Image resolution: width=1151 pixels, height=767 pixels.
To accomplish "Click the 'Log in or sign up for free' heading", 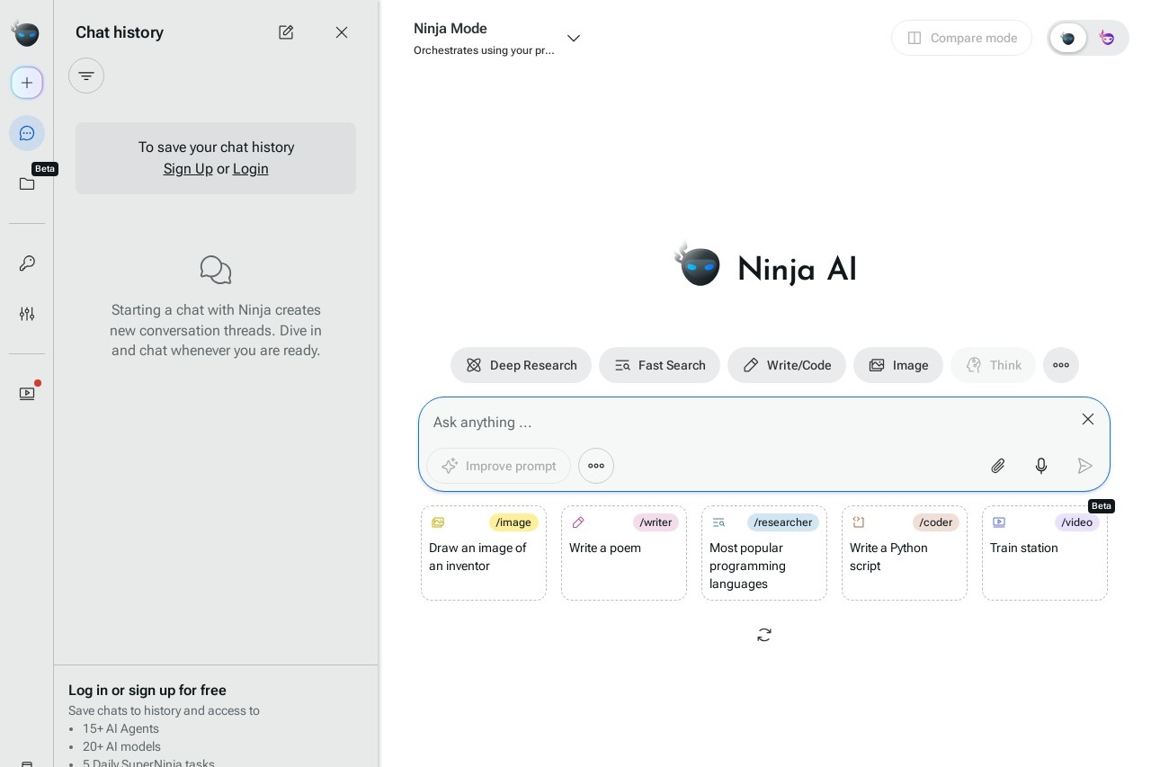I will (x=147, y=691).
